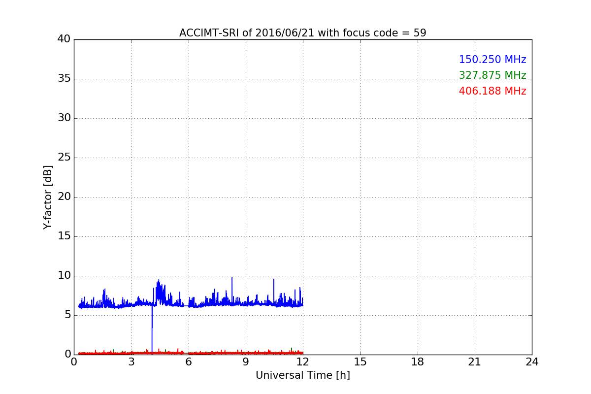Click y-axis tick label 30
Screen dimensions: 591x394
(x=64, y=118)
